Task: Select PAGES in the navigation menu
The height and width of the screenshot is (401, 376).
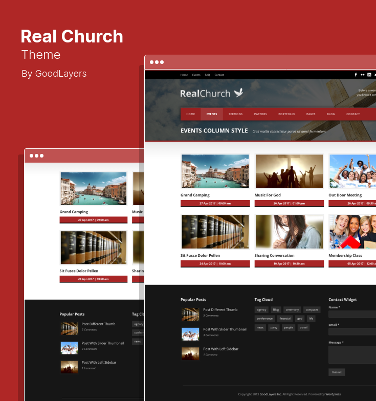Action: tap(311, 114)
